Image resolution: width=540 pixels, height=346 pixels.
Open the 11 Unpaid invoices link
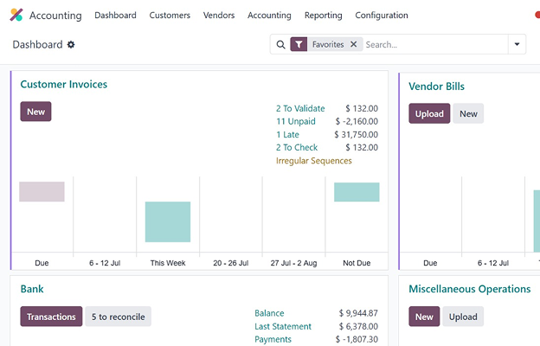point(295,122)
